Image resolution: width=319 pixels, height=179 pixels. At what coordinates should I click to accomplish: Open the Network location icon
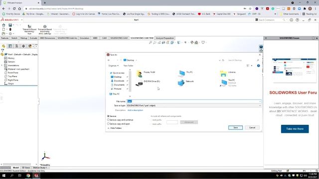click(x=181, y=83)
